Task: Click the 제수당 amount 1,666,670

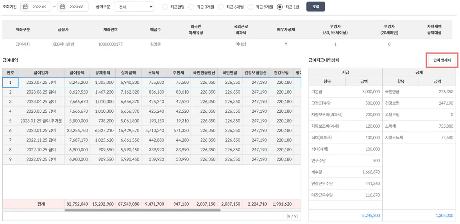Action: [x=371, y=172]
